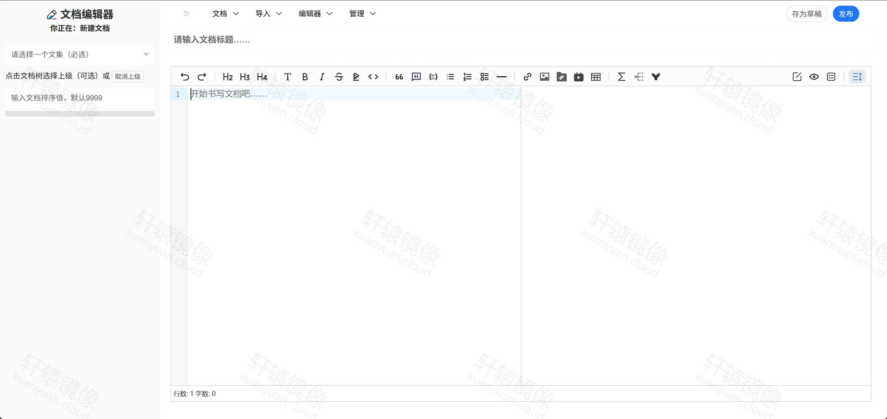The image size is (887, 419).
Task: Insert an image
Action: (x=544, y=77)
